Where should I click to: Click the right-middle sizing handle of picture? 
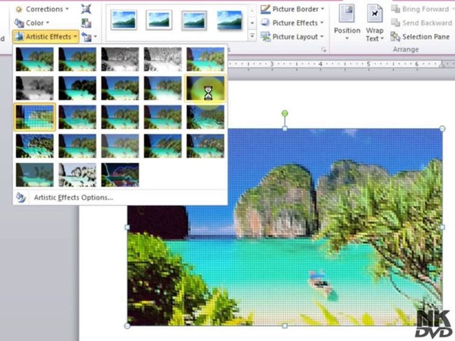(442, 227)
